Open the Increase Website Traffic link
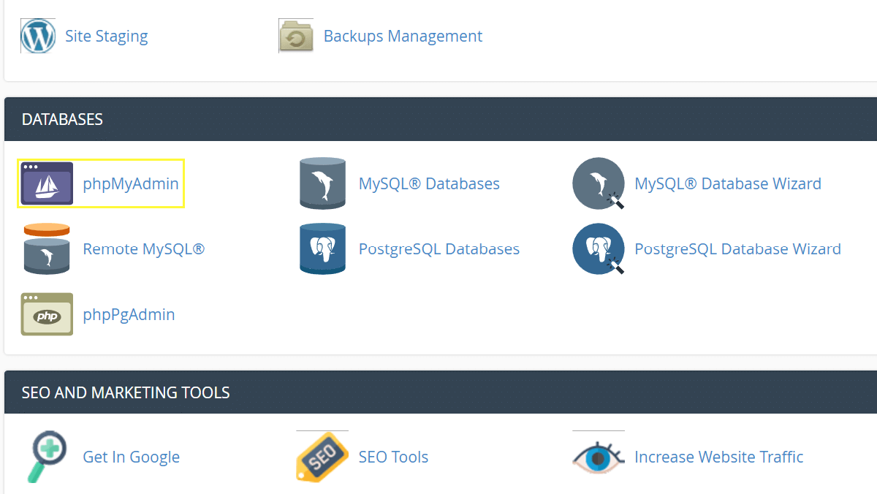 pos(719,457)
